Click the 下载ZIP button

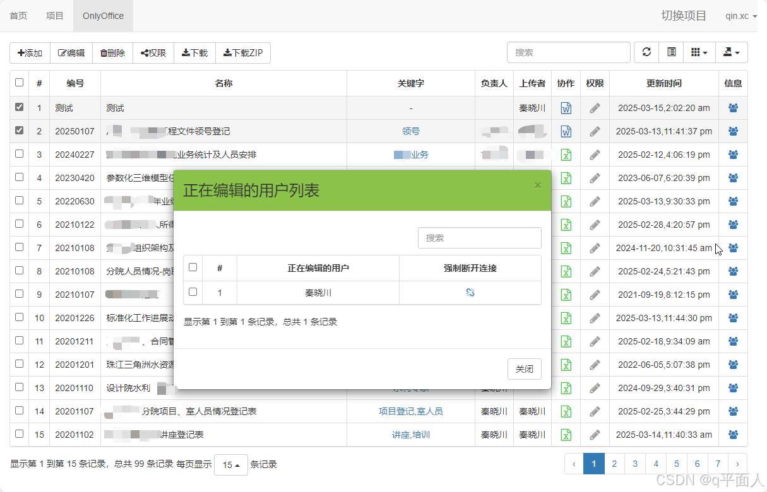[243, 53]
